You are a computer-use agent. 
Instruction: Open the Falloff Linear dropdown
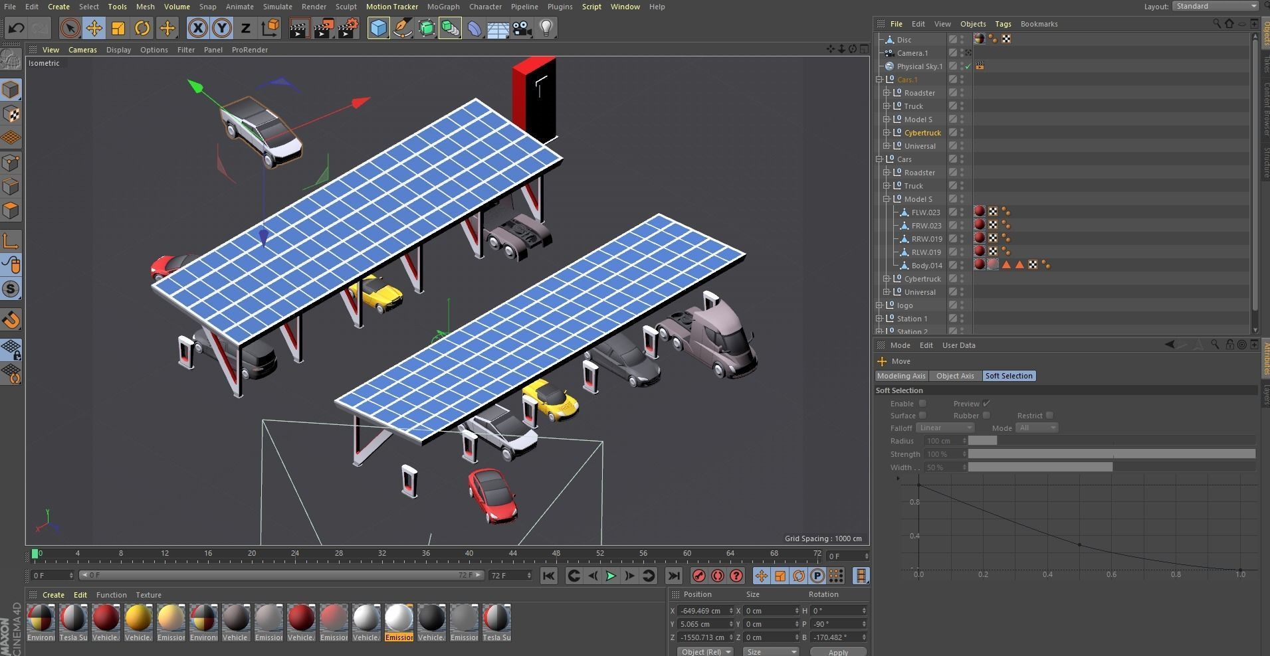[945, 428]
